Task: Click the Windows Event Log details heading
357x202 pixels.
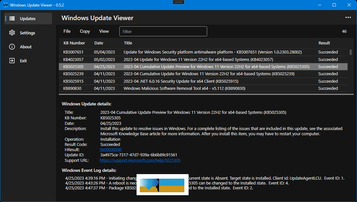Action: pyautogui.click(x=89, y=171)
